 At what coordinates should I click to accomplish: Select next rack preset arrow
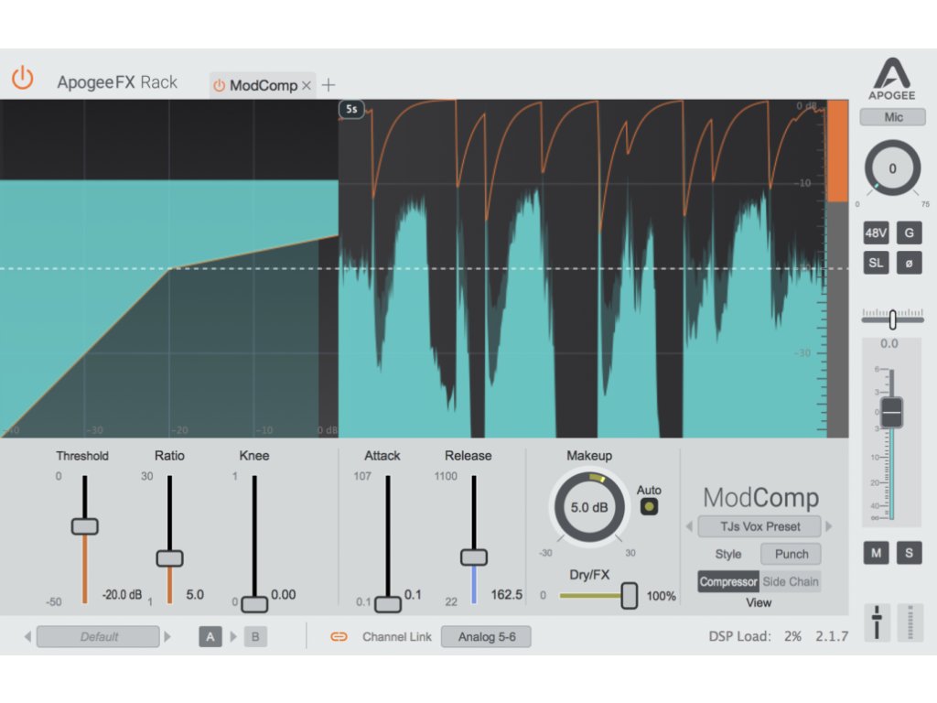click(x=168, y=637)
